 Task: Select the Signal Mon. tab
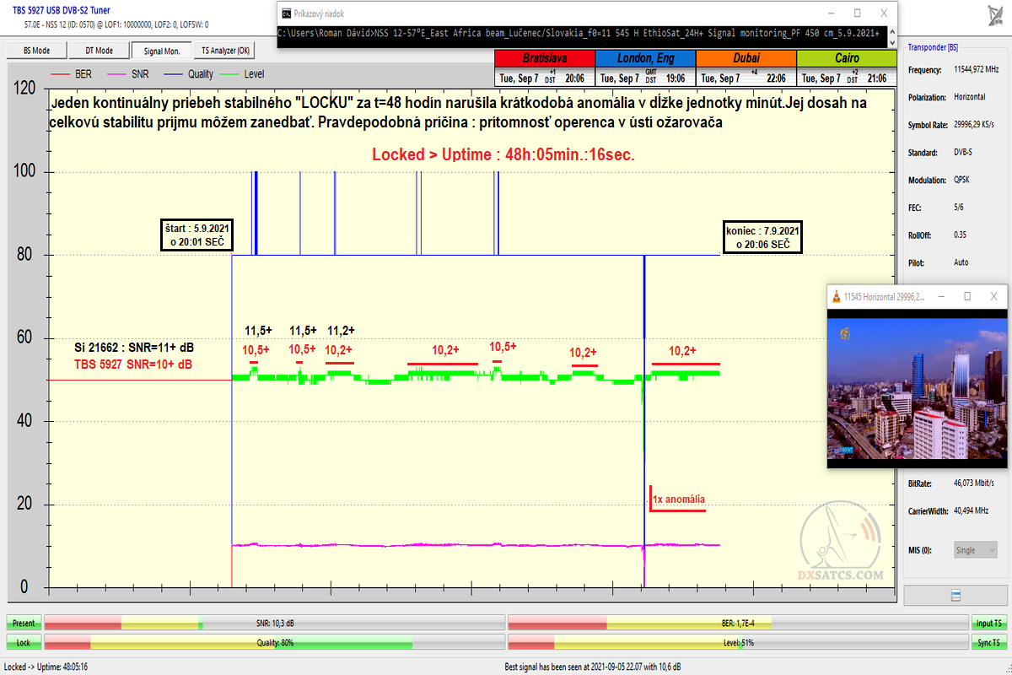[162, 51]
